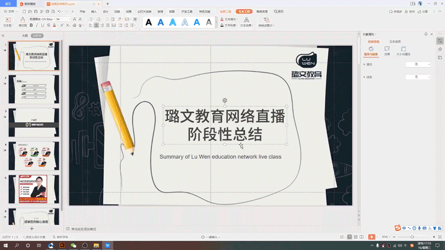Open the File menu dropdown

[x=11, y=12]
